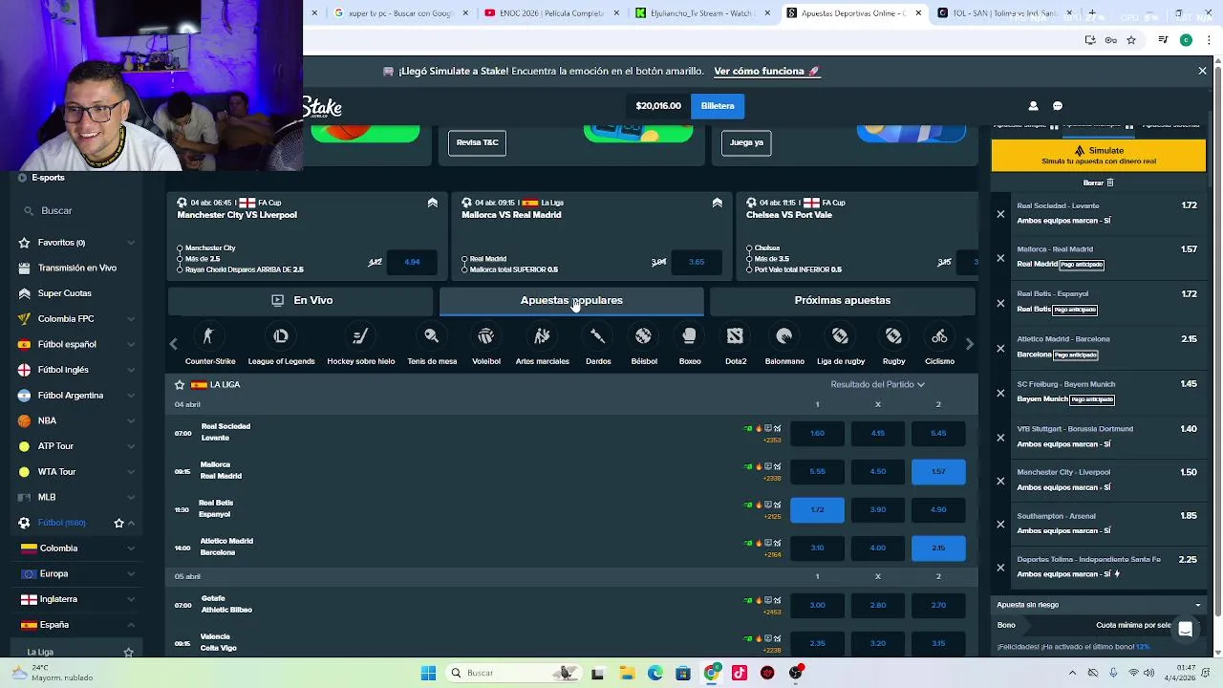Click the Revisa T&C button
Viewport: 1223px width, 688px height.
477,142
